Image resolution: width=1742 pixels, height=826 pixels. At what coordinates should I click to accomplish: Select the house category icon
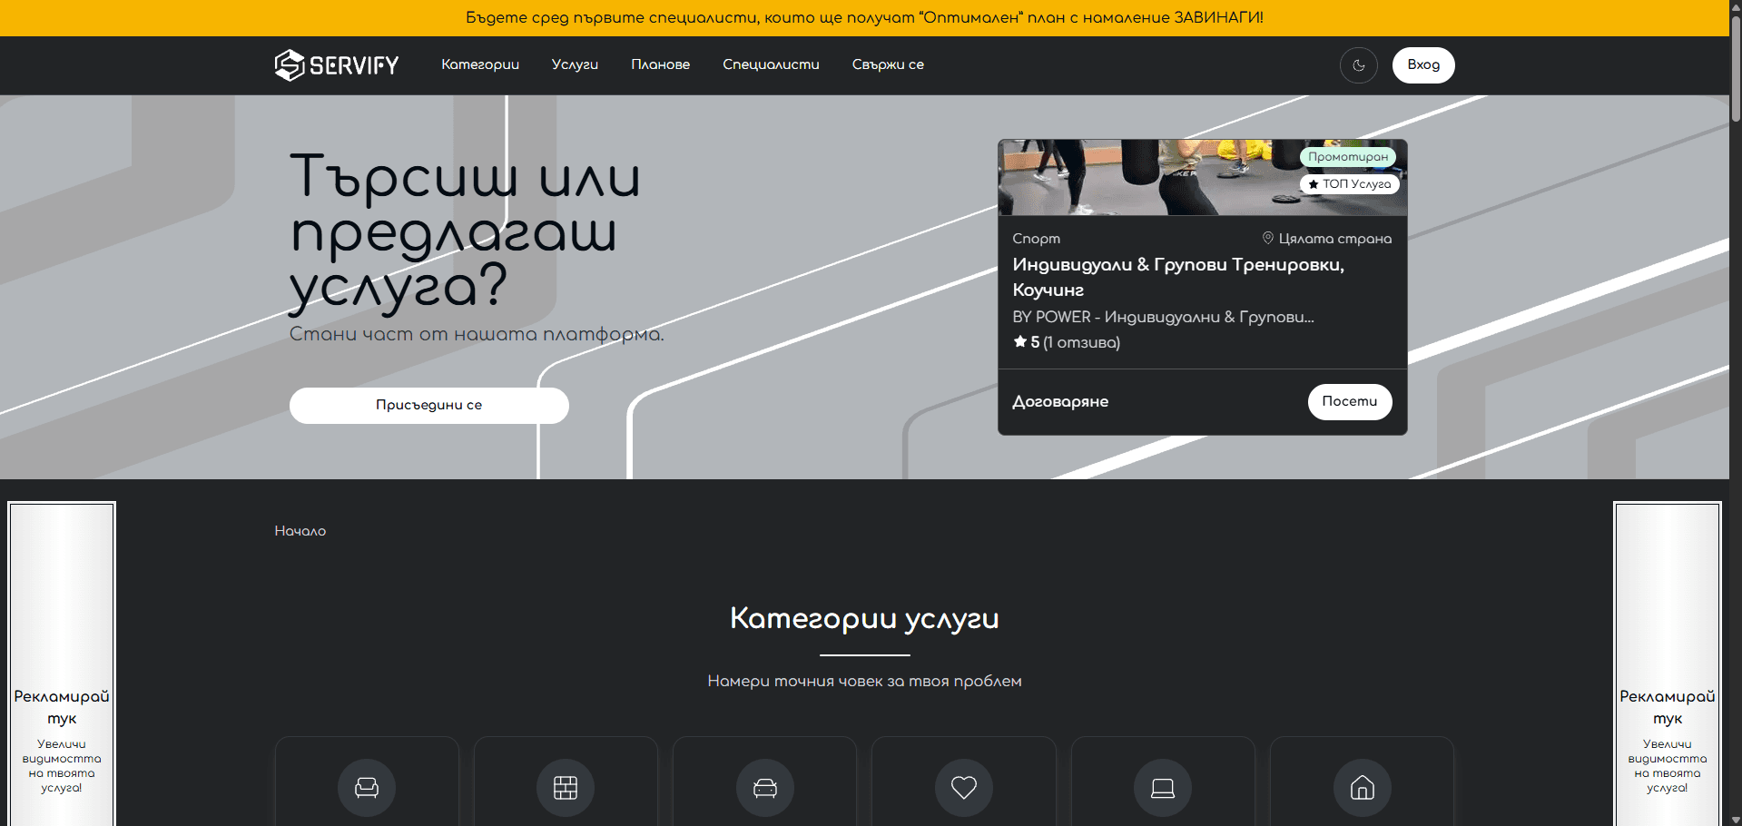[1363, 788]
